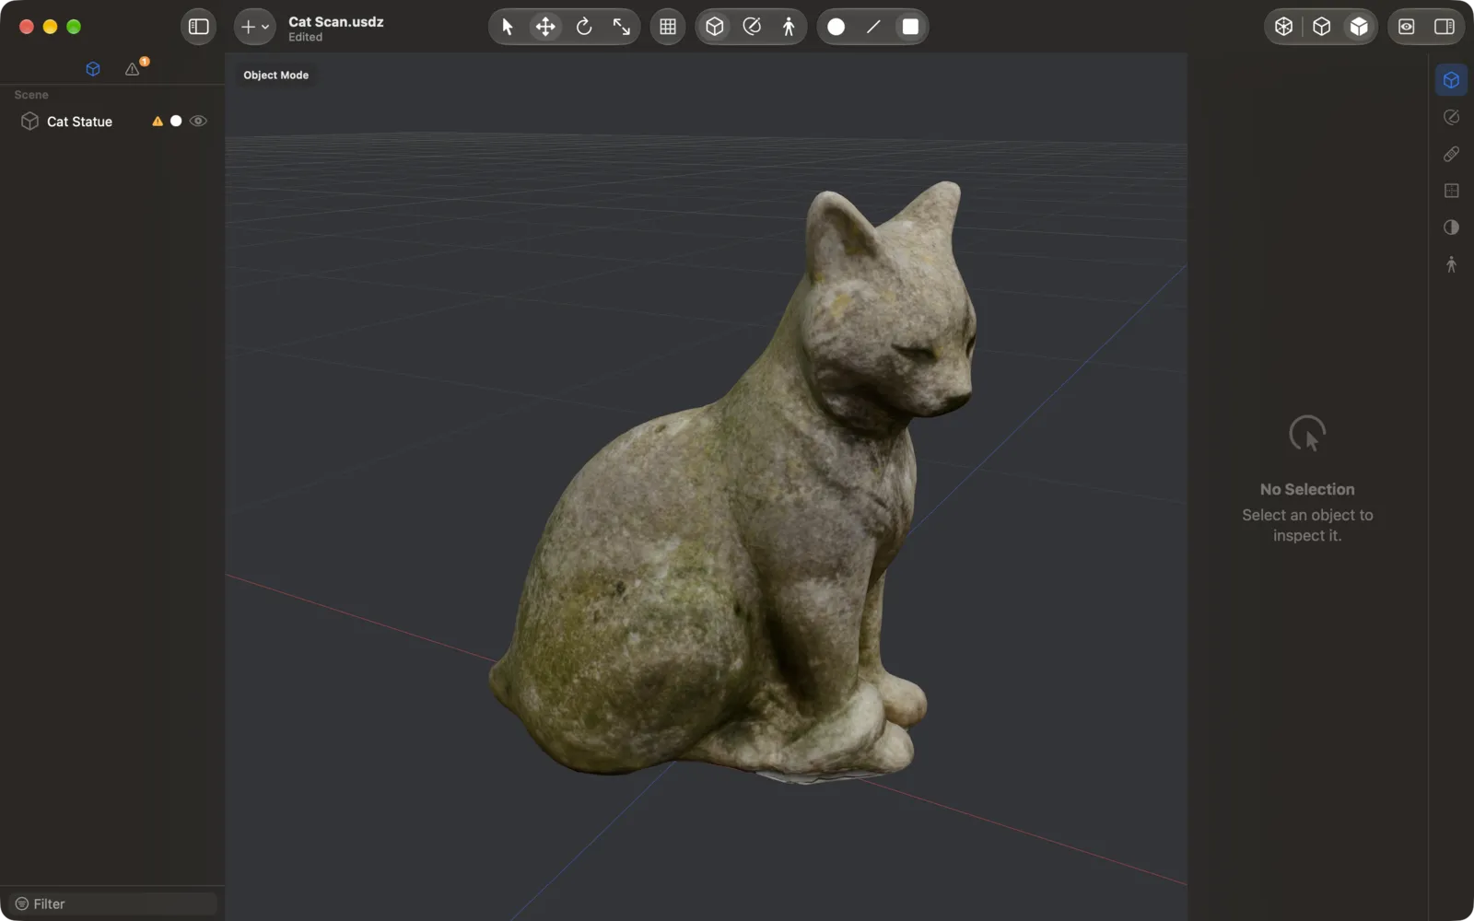Open the scene hierarchy tab

coord(93,69)
